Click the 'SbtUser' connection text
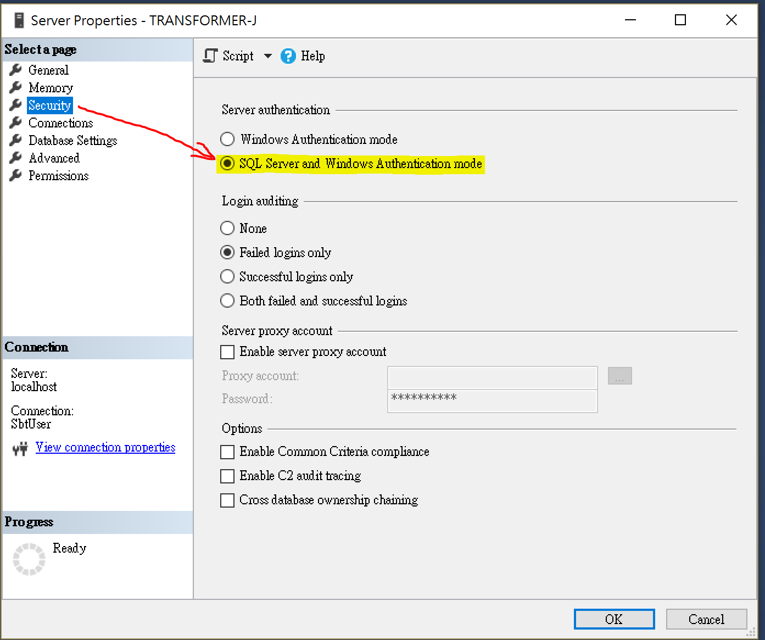 tap(31, 424)
